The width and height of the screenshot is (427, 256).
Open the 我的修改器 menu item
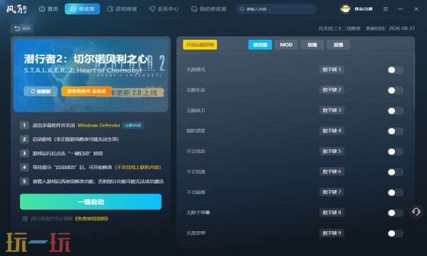click(209, 9)
